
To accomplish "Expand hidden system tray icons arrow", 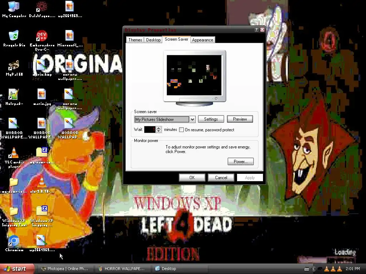I will tap(313, 269).
